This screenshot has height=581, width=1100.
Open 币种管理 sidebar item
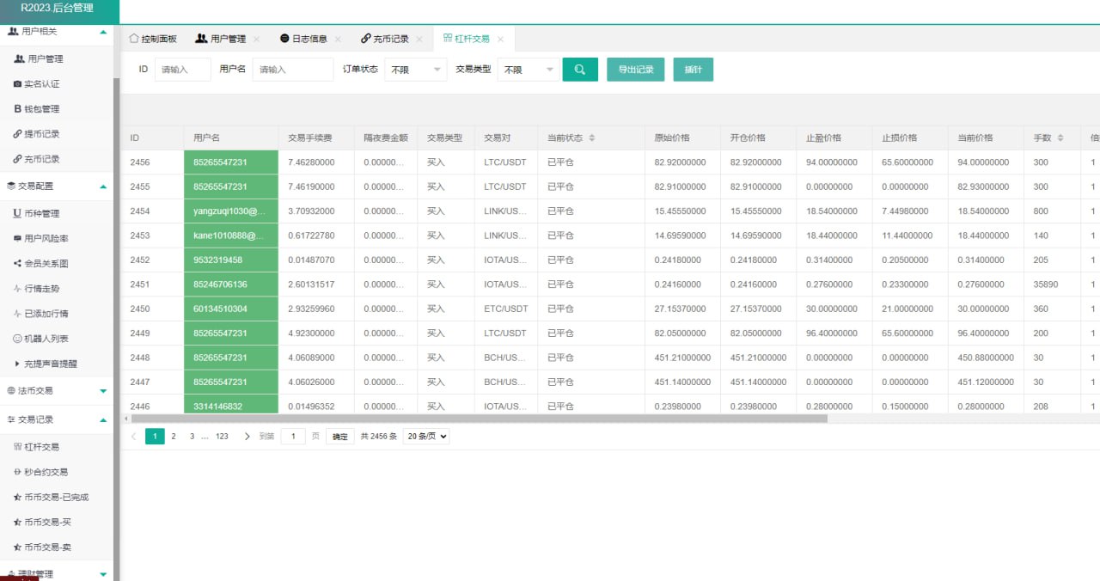[x=41, y=213]
